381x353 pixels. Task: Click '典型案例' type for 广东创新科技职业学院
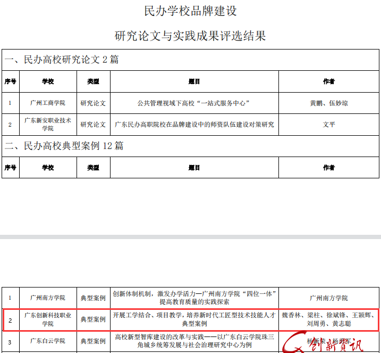[94, 319]
